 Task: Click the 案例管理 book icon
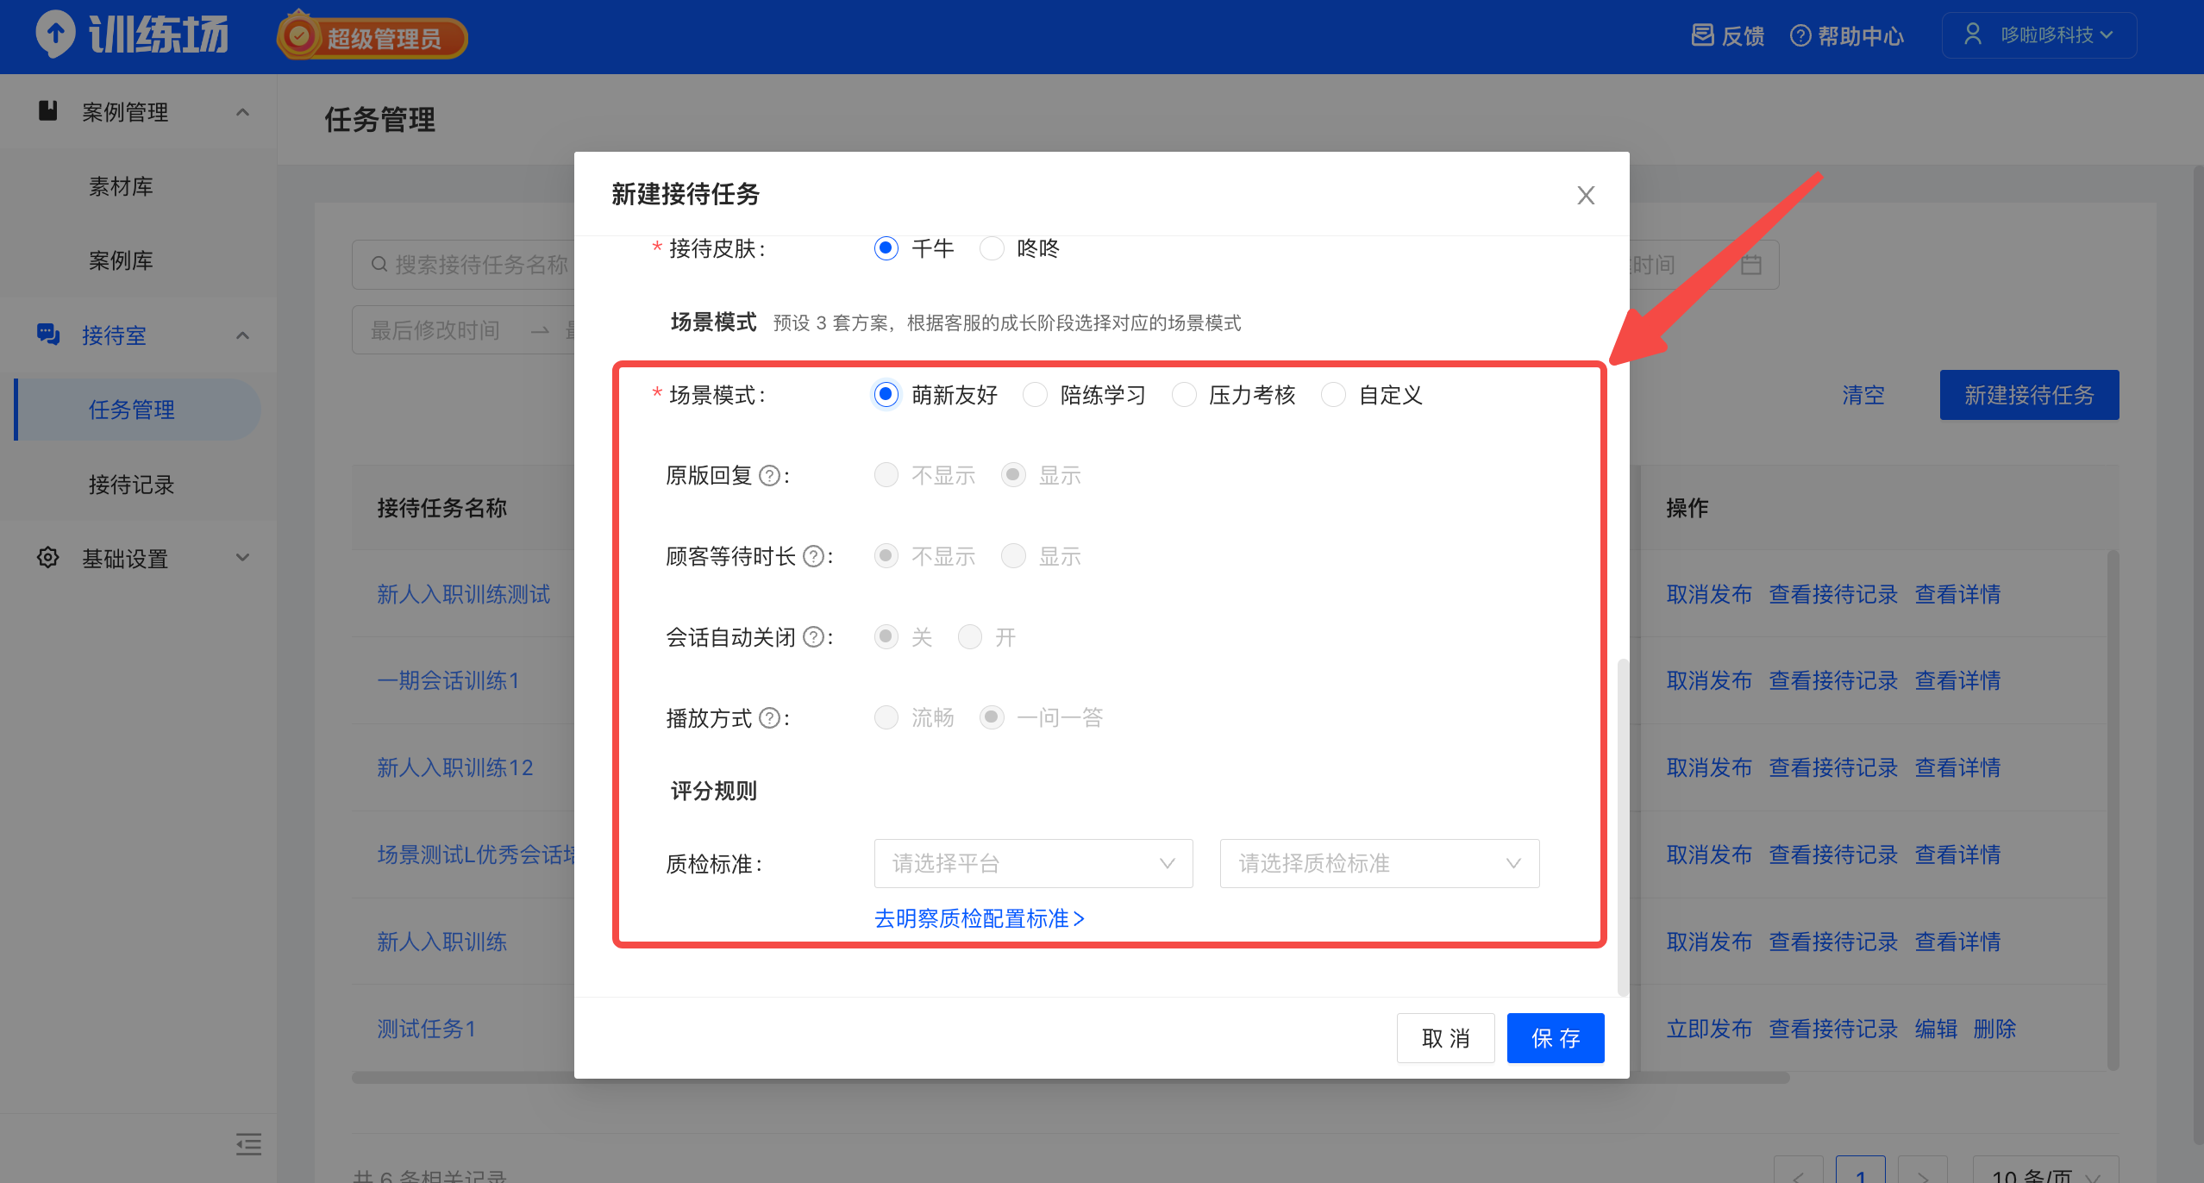coord(48,110)
